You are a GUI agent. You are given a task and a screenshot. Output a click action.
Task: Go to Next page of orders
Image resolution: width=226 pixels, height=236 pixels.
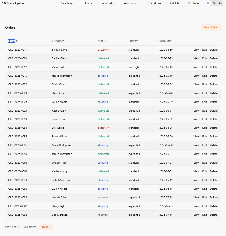coord(46,227)
